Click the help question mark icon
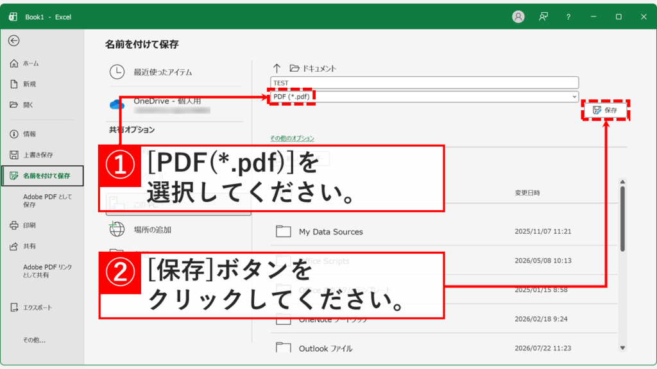The width and height of the screenshot is (657, 369). [568, 17]
